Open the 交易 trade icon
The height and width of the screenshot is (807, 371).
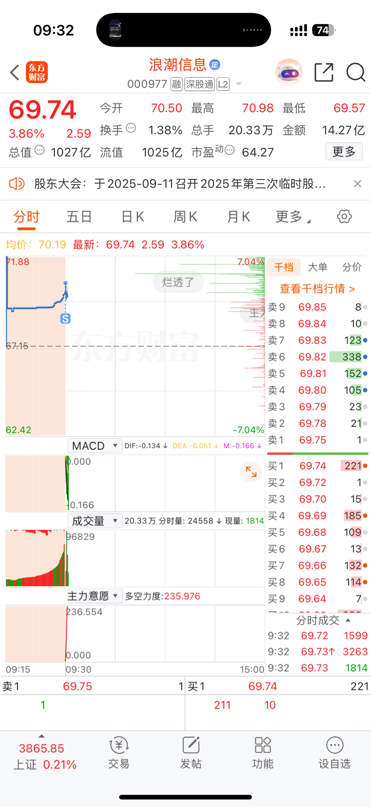[118, 753]
